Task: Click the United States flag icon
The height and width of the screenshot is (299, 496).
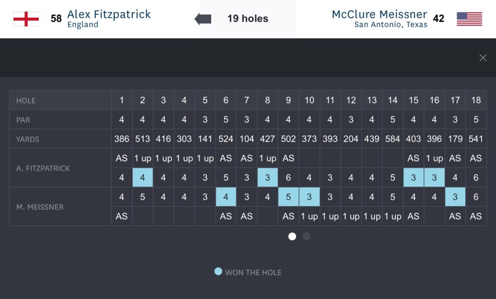Action: coord(469,19)
